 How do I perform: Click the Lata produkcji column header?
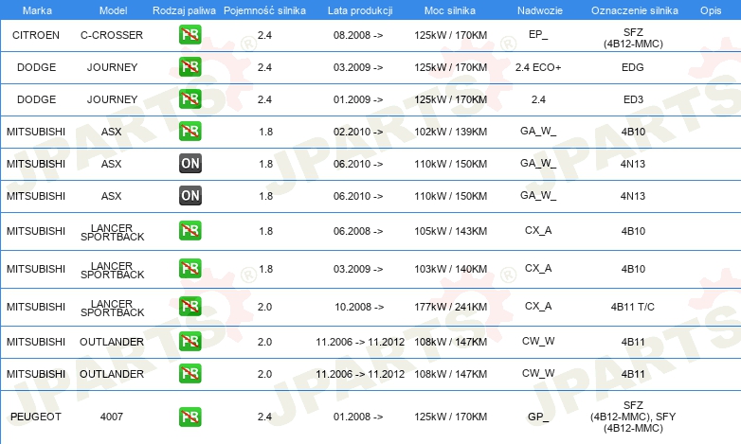coord(360,10)
